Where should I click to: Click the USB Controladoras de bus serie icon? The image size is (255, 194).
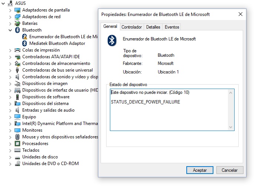17,70
